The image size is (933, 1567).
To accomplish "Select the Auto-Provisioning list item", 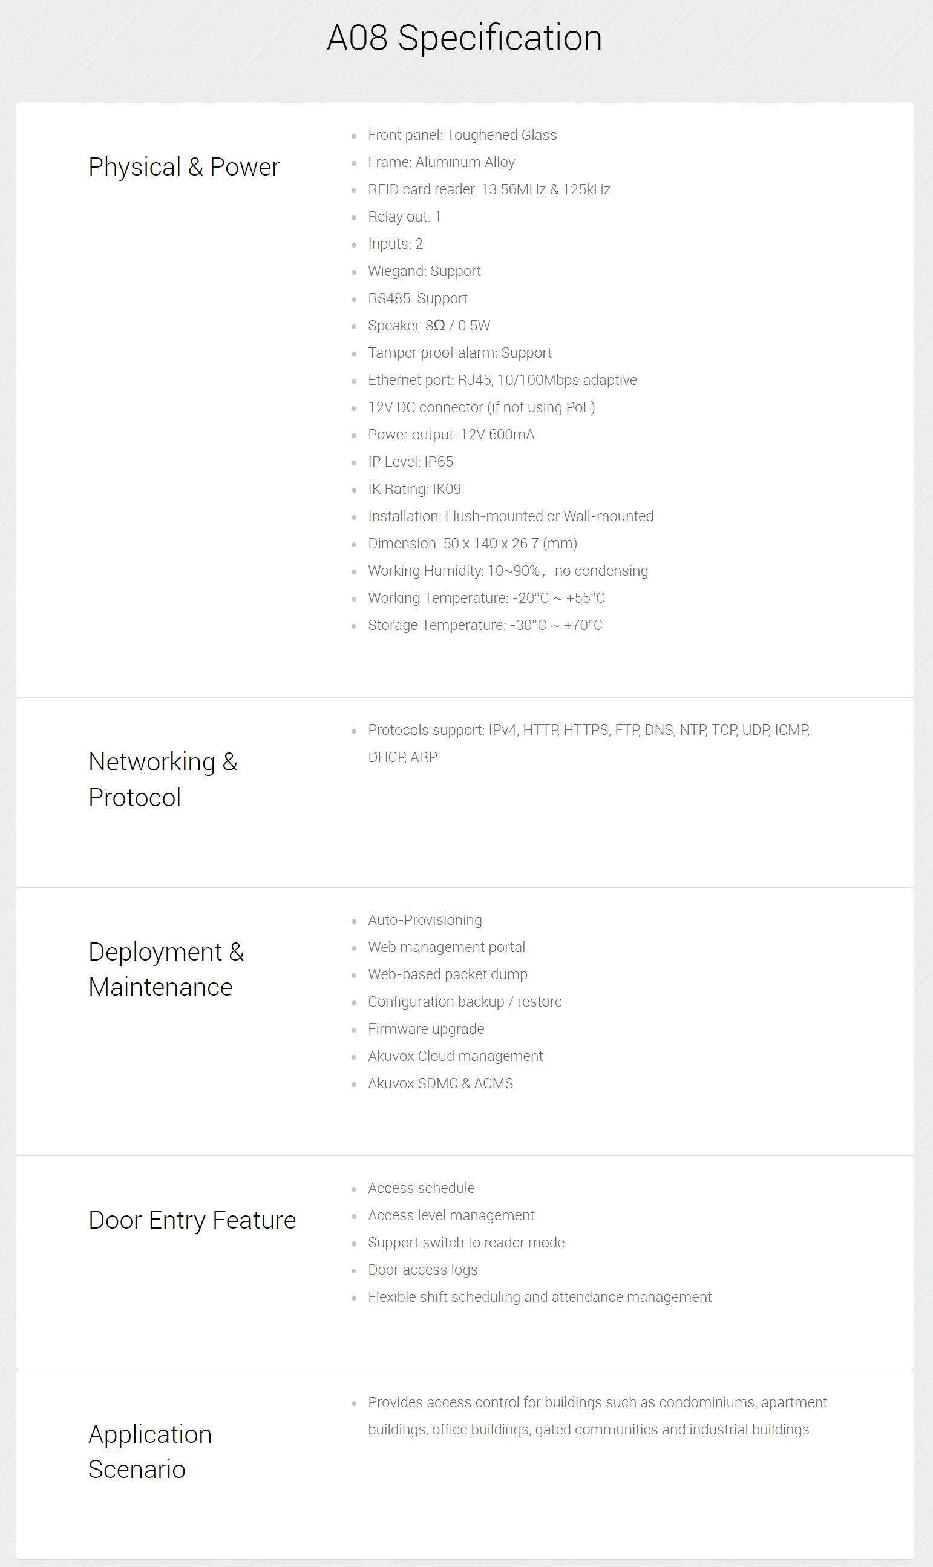I will click(425, 920).
